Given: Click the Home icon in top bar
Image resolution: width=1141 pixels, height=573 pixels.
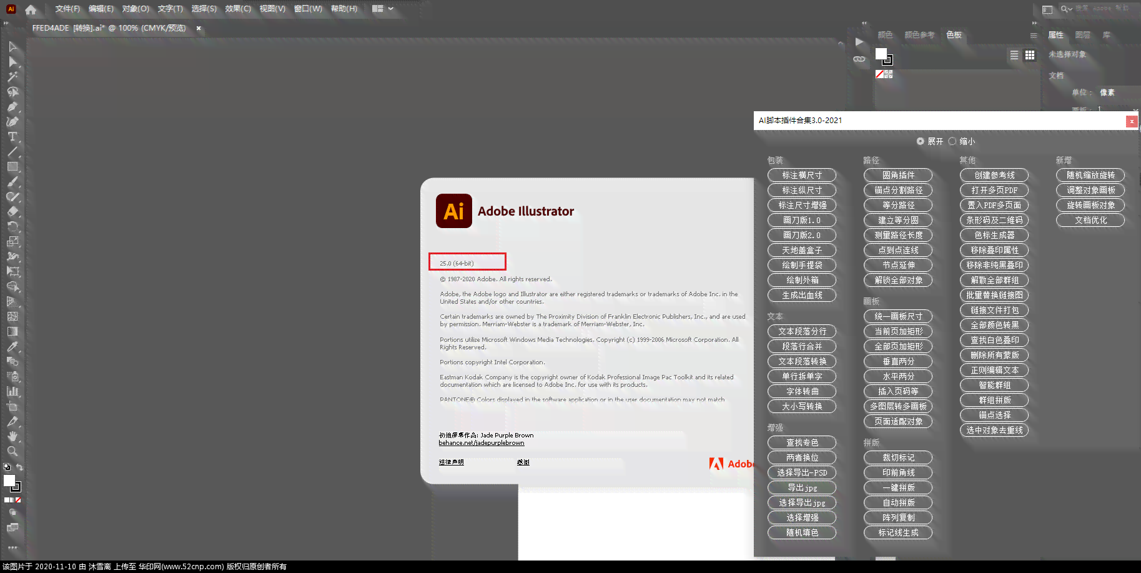Looking at the screenshot, I should click(31, 9).
